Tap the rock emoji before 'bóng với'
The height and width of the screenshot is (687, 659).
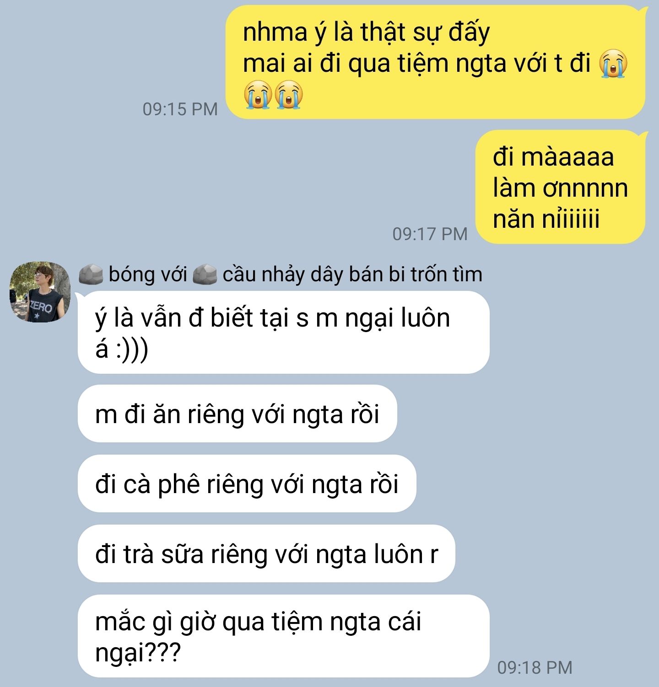coord(91,274)
